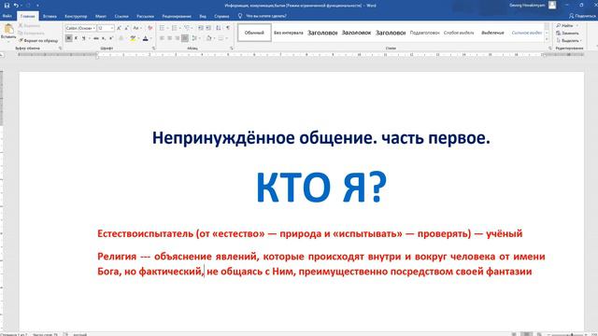Screen dimensions: 598x336
Task: Align text to the right
Action: tap(178, 38)
